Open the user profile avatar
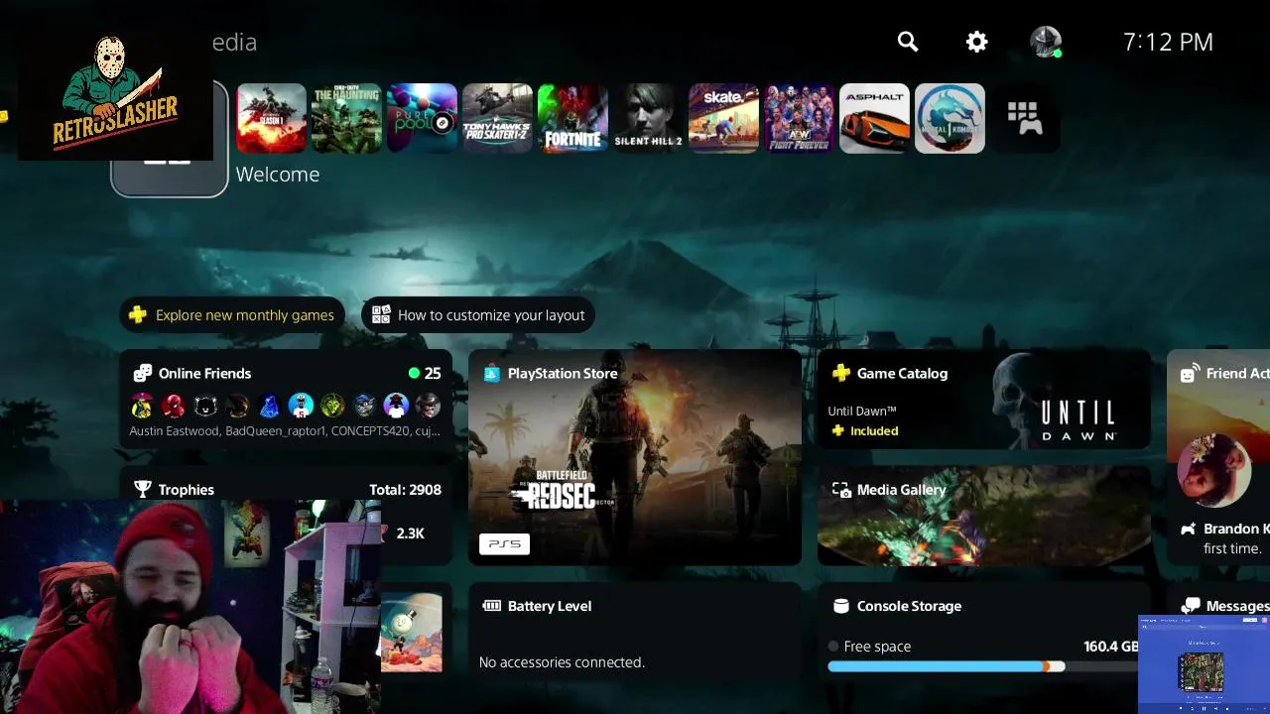The image size is (1270, 714). (x=1046, y=42)
